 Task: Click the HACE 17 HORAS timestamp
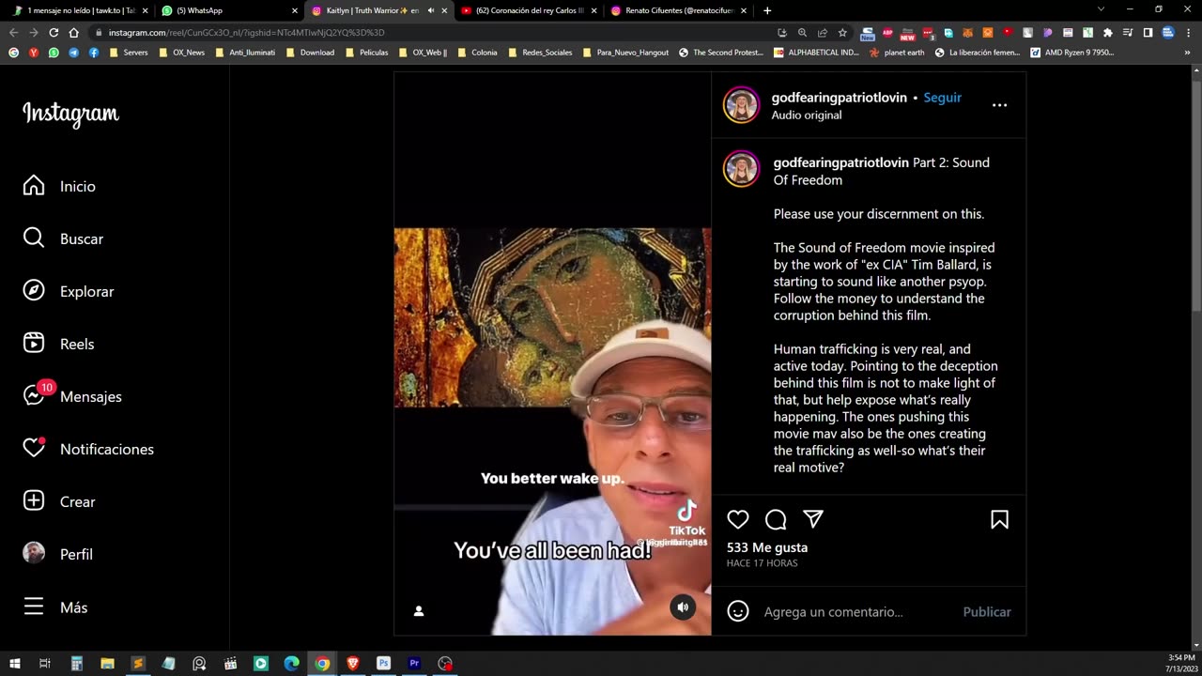[x=762, y=563]
